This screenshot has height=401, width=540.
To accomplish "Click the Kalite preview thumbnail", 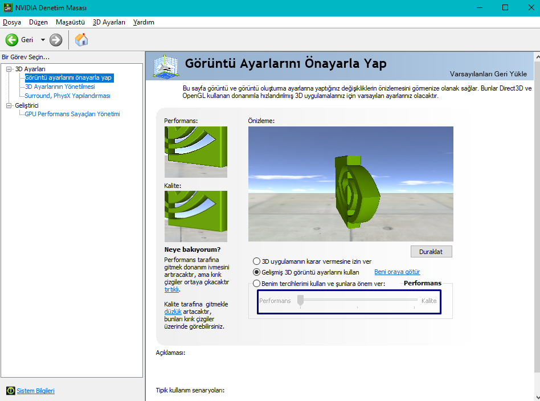I will 195,216.
